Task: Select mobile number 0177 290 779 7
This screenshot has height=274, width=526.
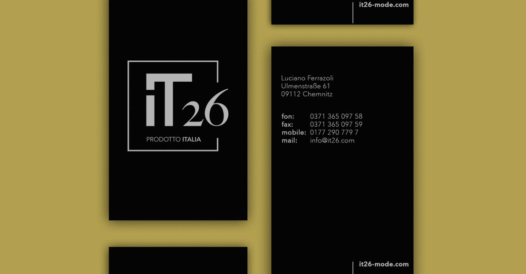Action: tap(334, 132)
